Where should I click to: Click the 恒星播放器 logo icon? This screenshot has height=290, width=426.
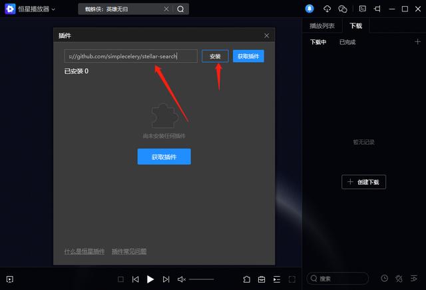pos(10,9)
